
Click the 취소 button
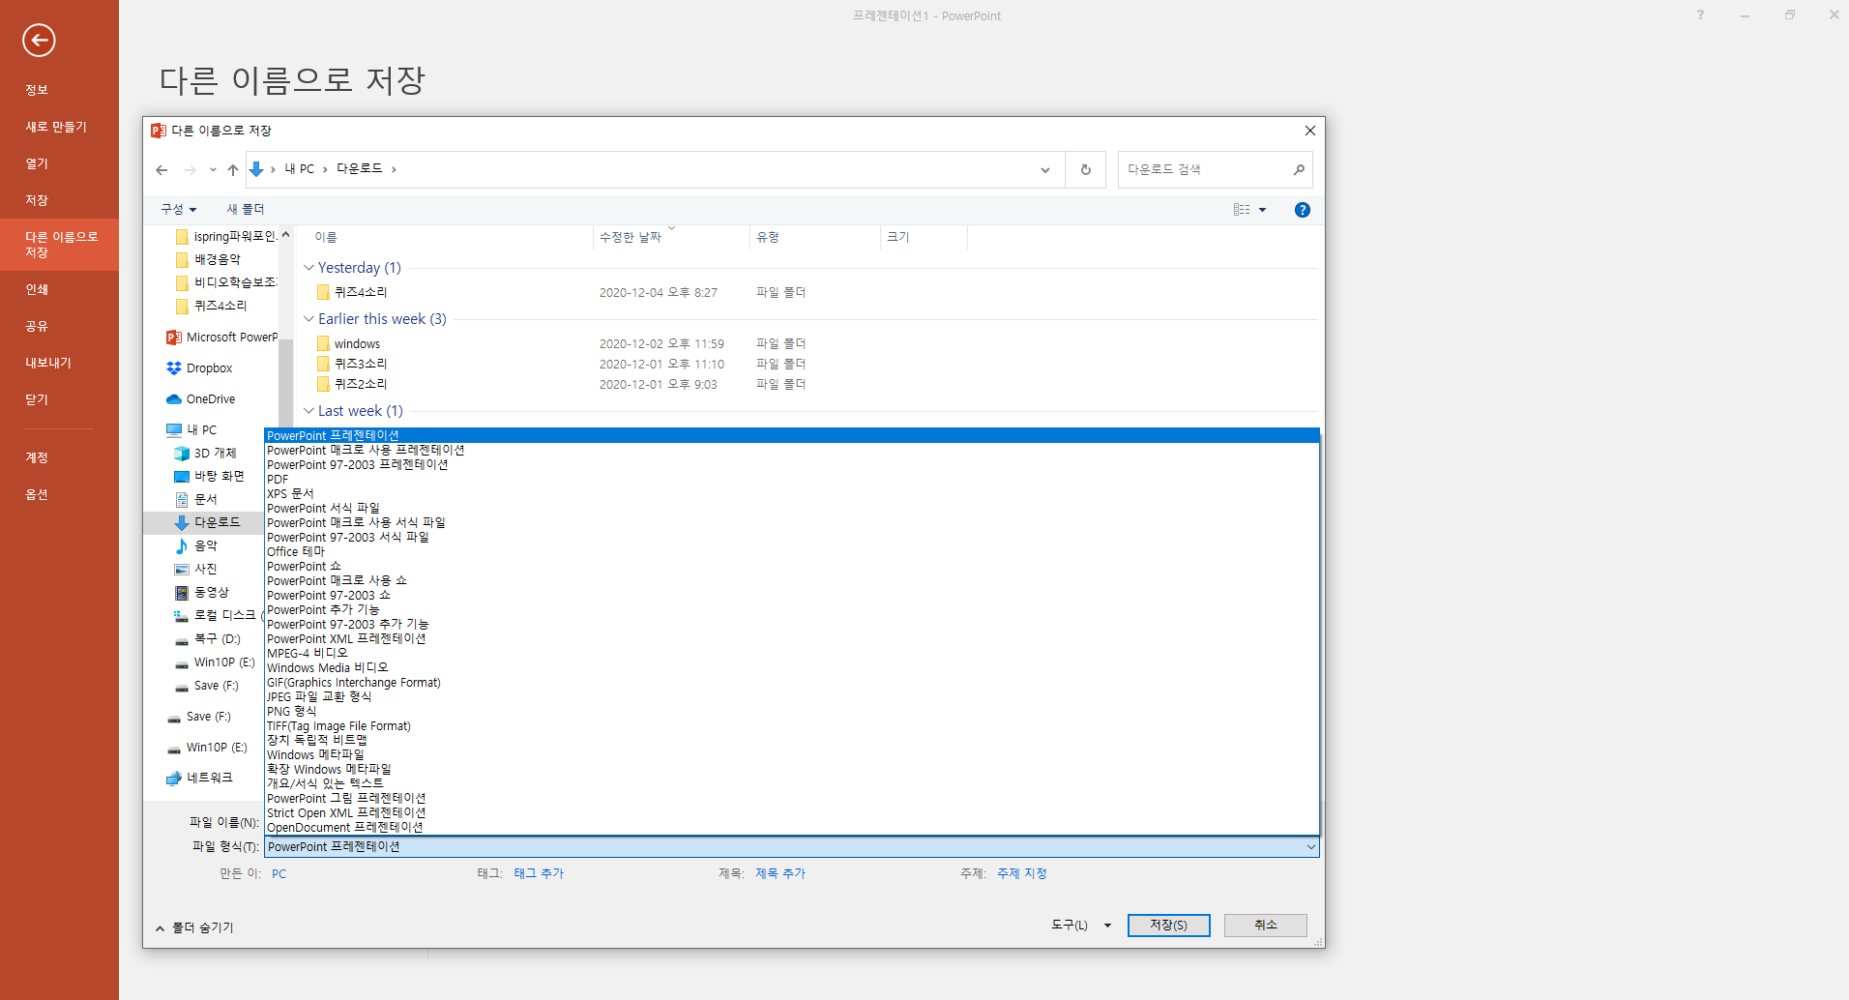(1265, 926)
